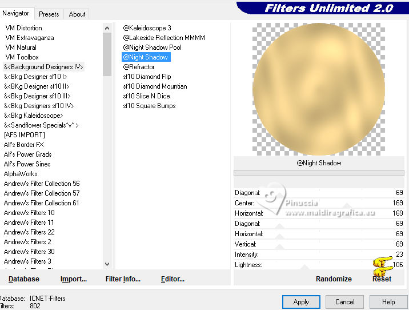Click the Horizontal slider showing 69

coord(319,234)
